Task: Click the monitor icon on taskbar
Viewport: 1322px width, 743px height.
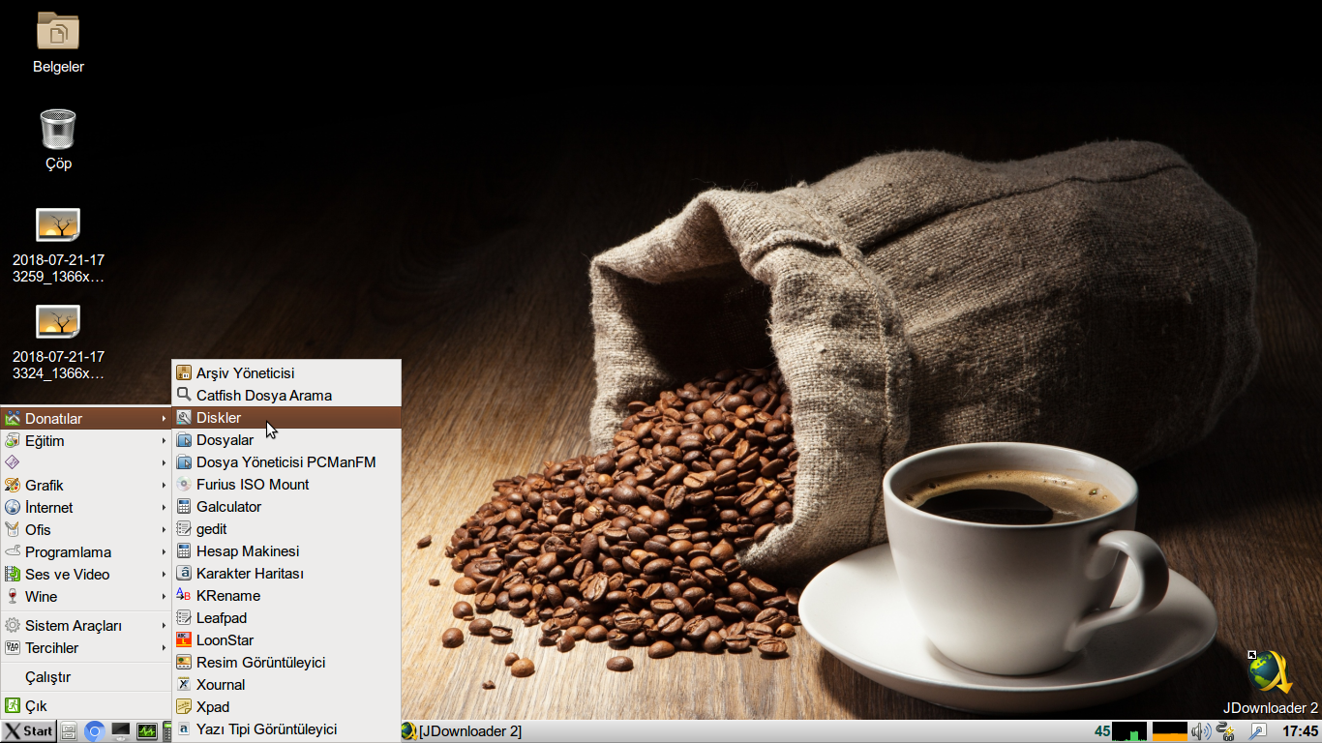Action: 121,731
